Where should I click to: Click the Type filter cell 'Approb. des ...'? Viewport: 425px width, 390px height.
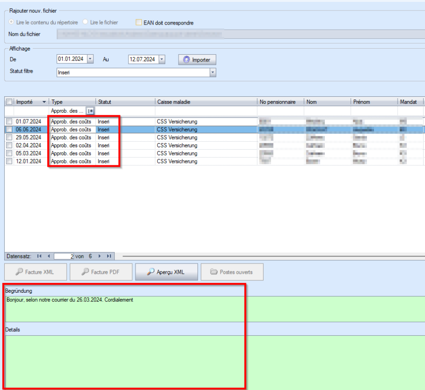(67, 111)
